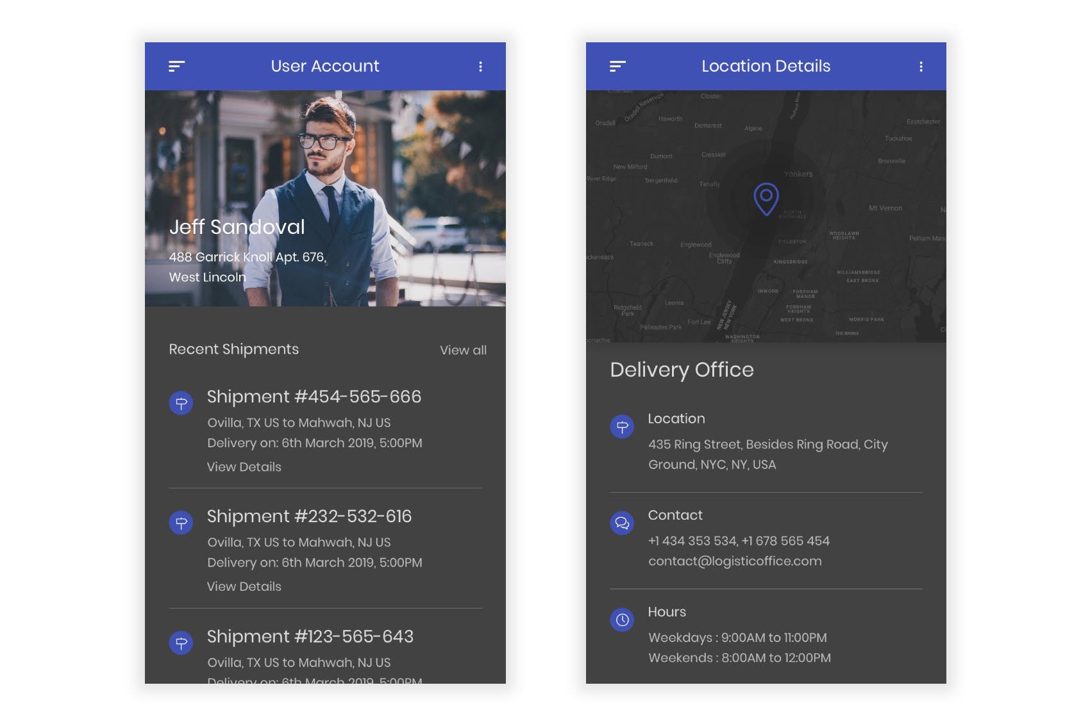The width and height of the screenshot is (1090, 726).
Task: Open View Details for Shipment #454-565-666
Action: [244, 467]
